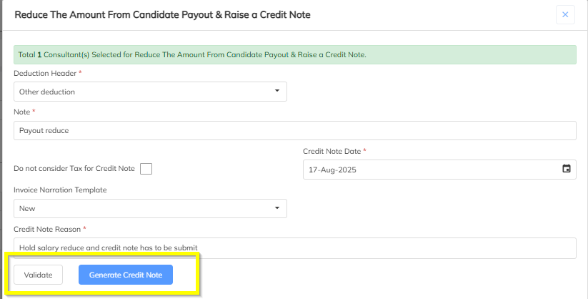Expand the Other deduction combo box

tap(150, 92)
